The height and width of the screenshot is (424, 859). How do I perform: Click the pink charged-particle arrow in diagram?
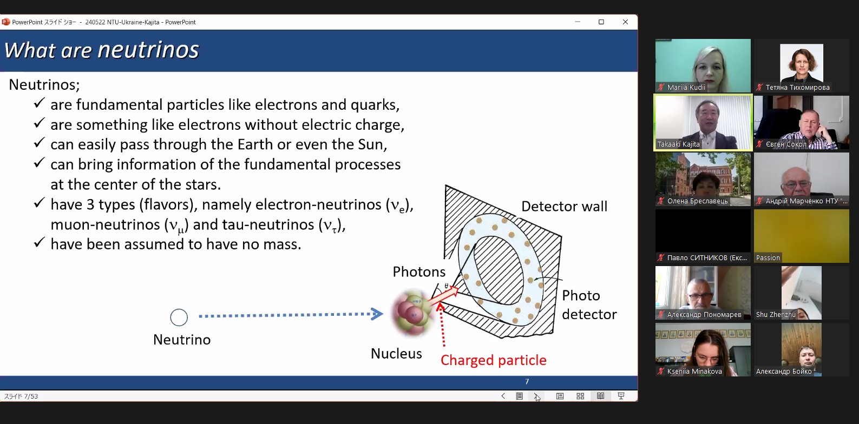point(443,295)
